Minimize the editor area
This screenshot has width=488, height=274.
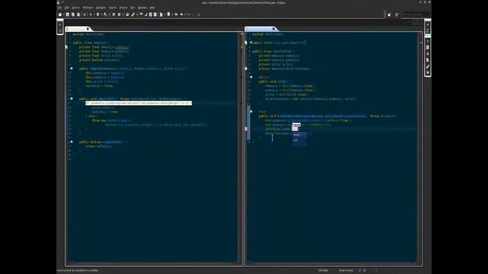[415, 22]
